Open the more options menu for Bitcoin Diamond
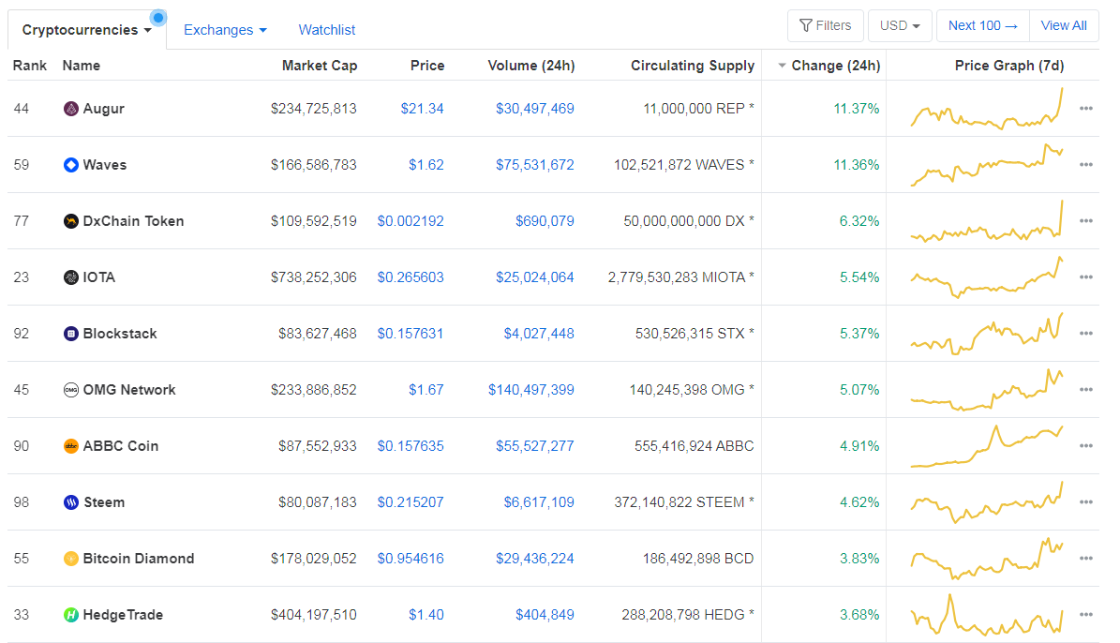Image resolution: width=1120 pixels, height=643 pixels. click(x=1085, y=559)
